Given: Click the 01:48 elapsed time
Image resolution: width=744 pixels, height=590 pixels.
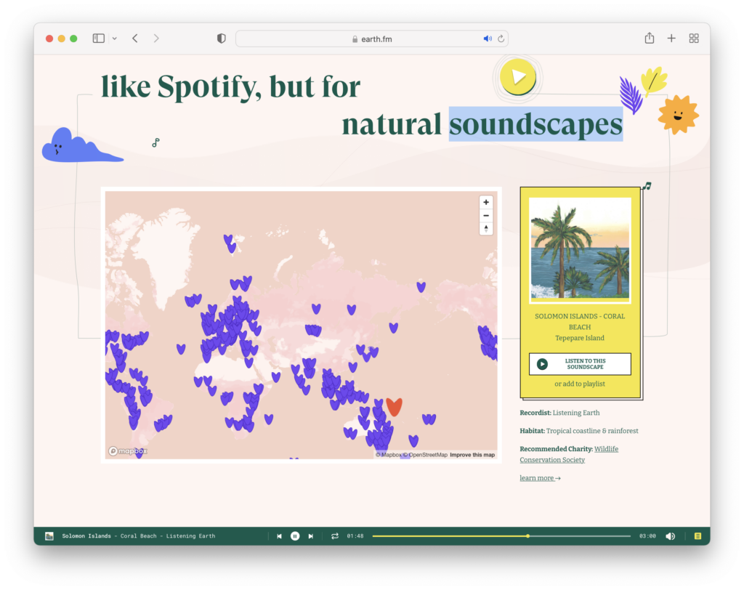Looking at the screenshot, I should 355,536.
